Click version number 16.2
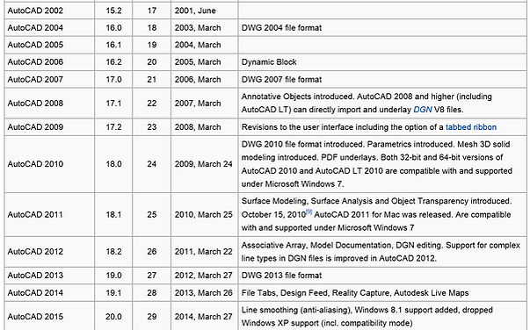The image size is (530, 330). pyautogui.click(x=113, y=62)
